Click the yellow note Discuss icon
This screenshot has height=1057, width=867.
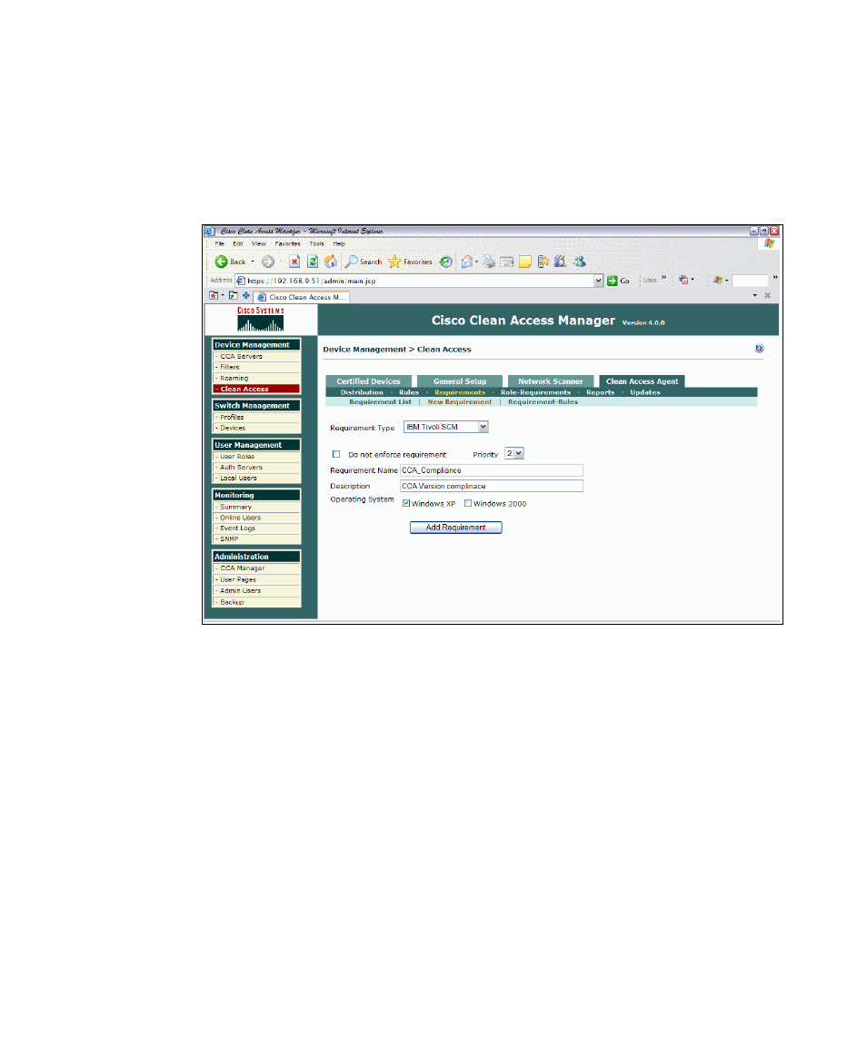coord(525,262)
